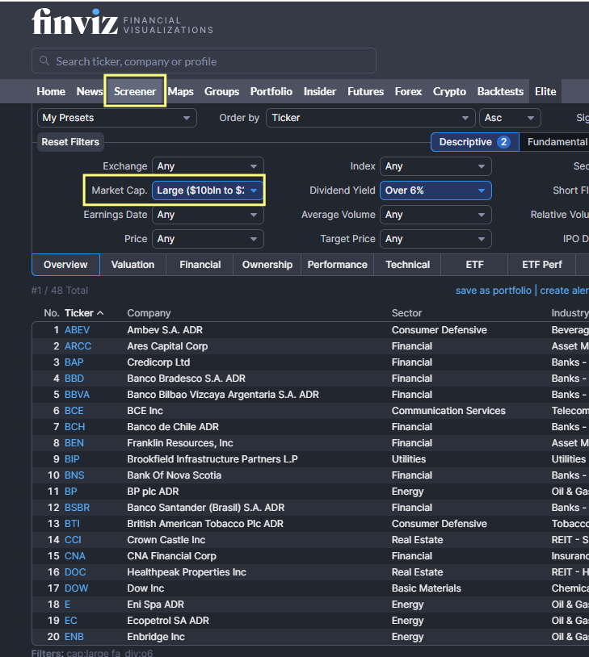Open the BBVA ticker link
Viewport: 589px width, 657px height.
(x=78, y=395)
